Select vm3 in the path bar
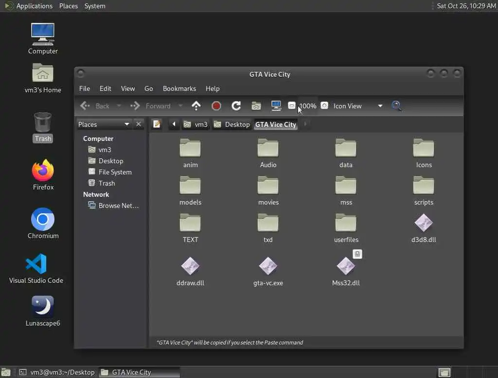This screenshot has height=378, width=498. pyautogui.click(x=196, y=124)
